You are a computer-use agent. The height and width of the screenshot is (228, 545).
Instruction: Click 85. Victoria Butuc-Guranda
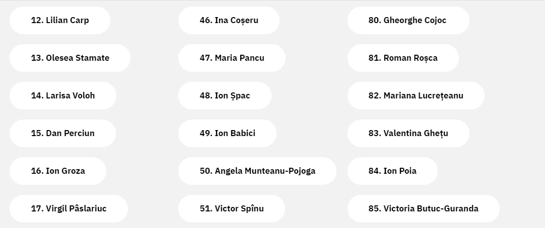pyautogui.click(x=423, y=208)
